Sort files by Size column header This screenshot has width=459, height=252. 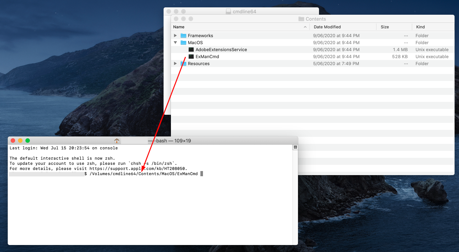point(385,27)
